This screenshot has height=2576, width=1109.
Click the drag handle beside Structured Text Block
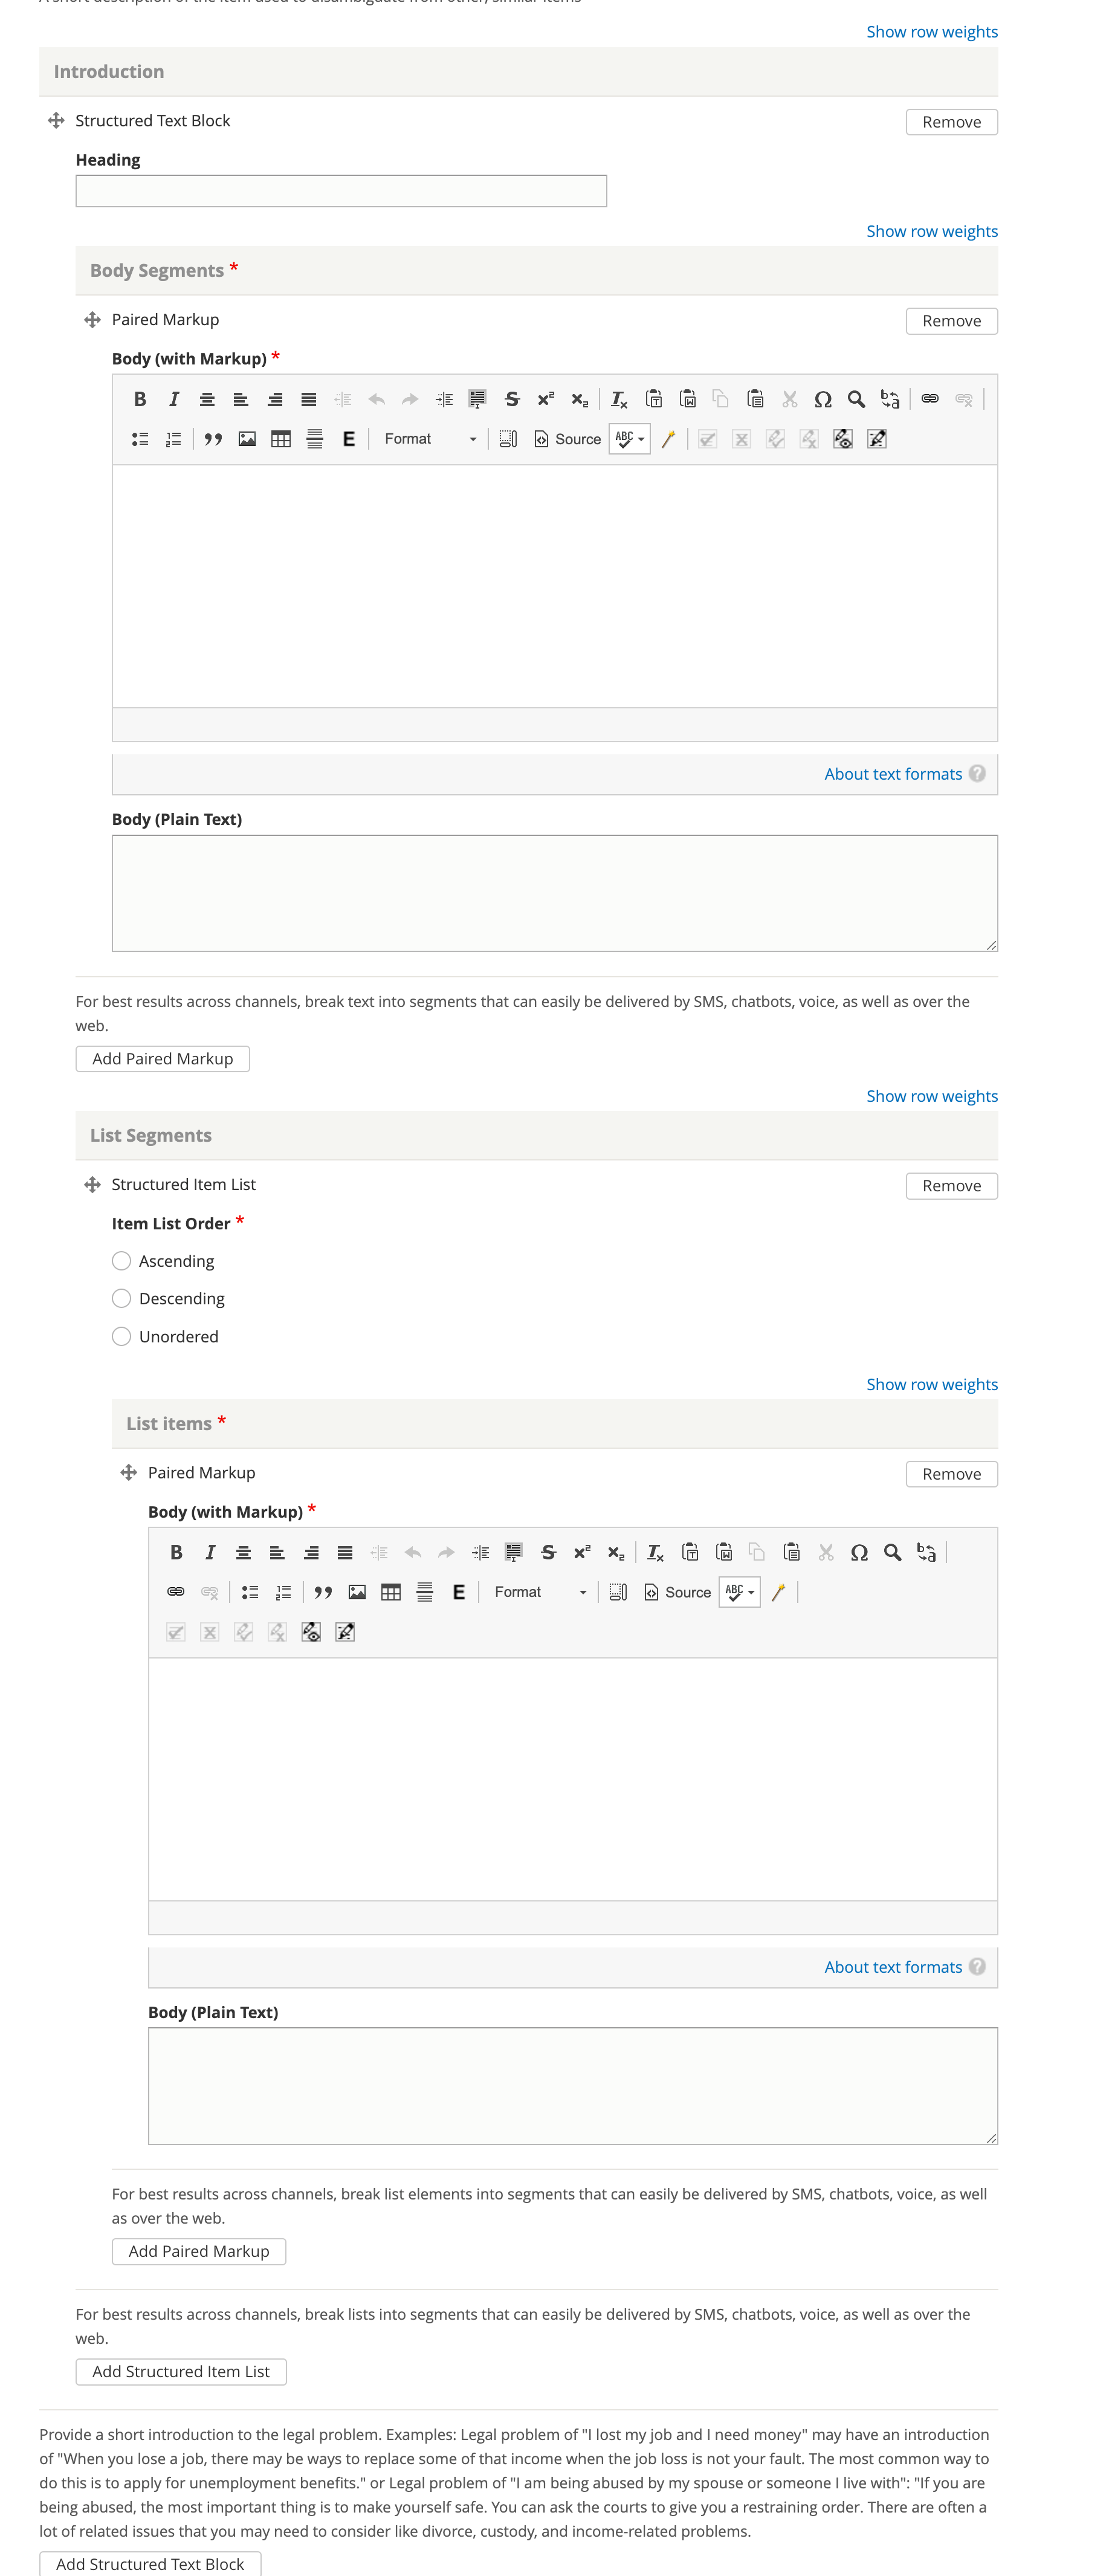point(56,120)
